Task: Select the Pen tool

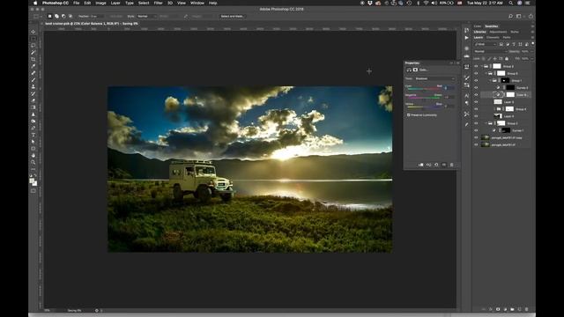Action: [x=33, y=128]
